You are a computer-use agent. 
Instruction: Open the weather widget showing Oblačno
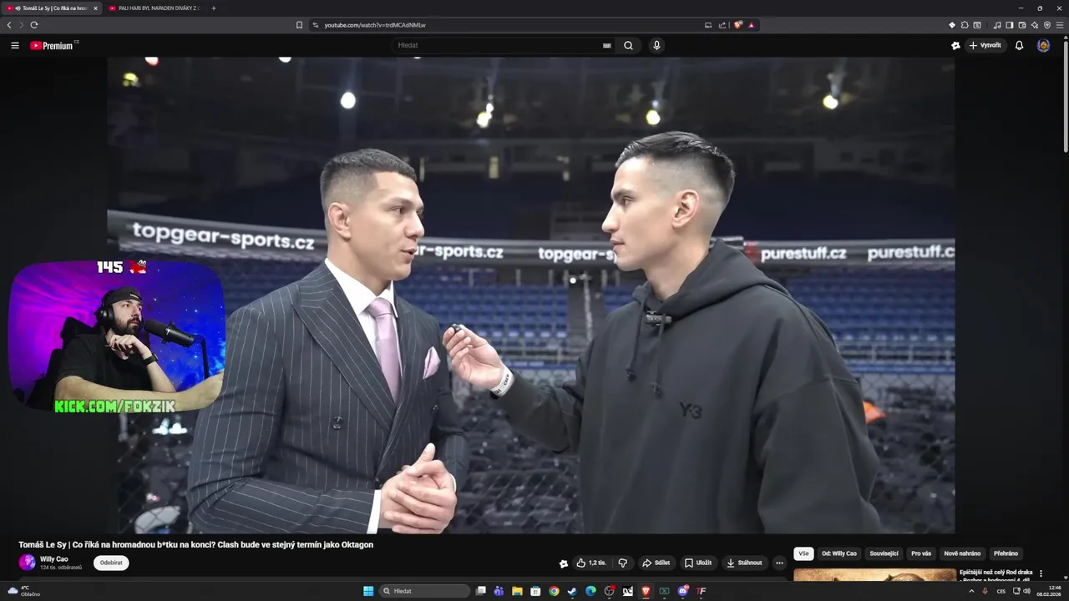point(23,591)
